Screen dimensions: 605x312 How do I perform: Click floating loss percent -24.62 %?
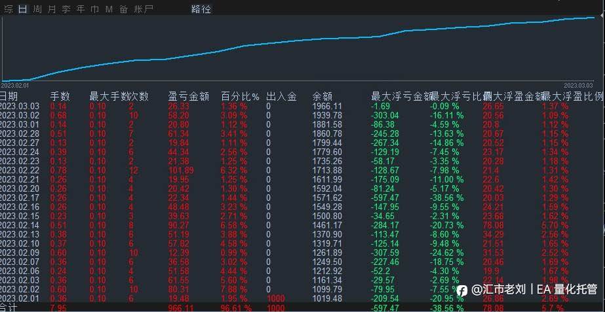pyautogui.click(x=446, y=252)
